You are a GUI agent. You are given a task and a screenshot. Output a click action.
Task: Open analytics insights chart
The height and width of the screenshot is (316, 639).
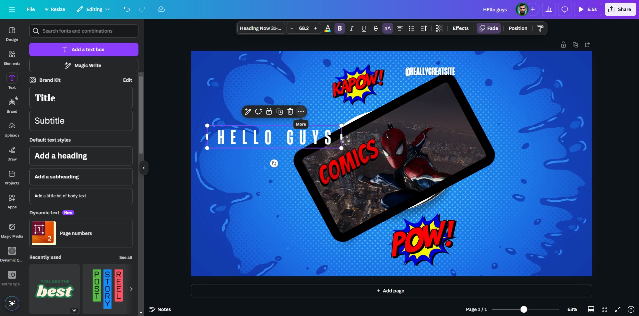click(548, 9)
